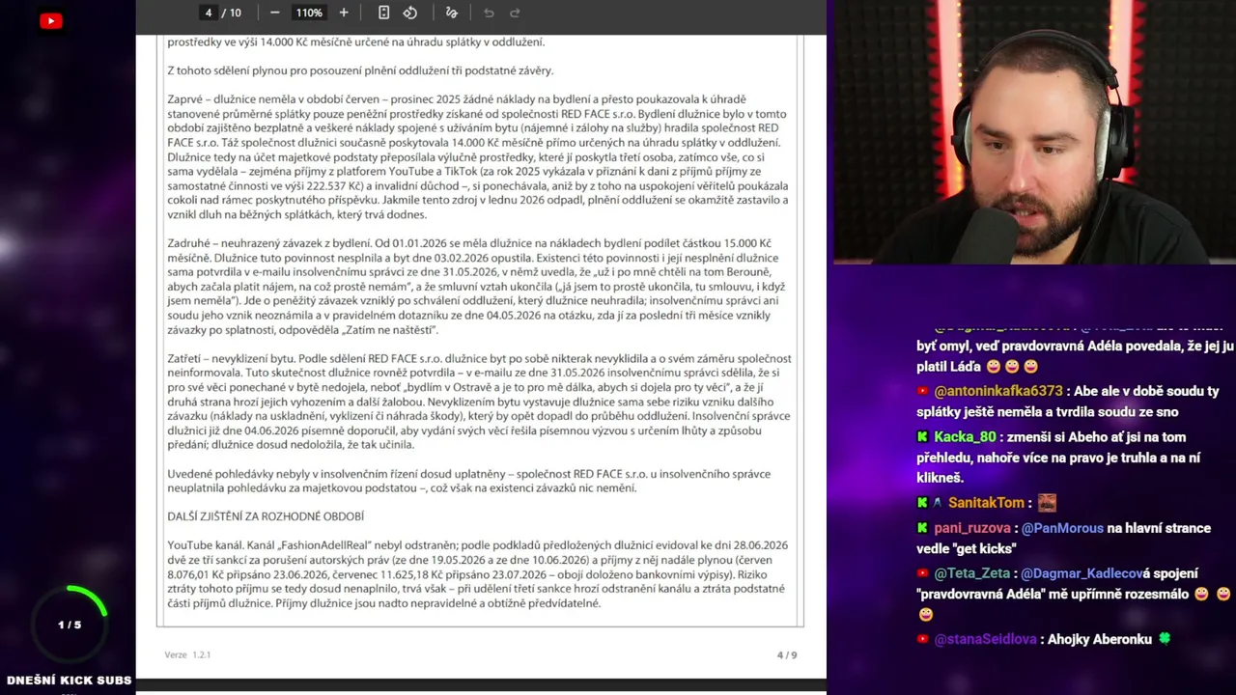Click the Kick badge beside Kacka_80
Viewport: 1236px width, 695px height.
coord(923,437)
